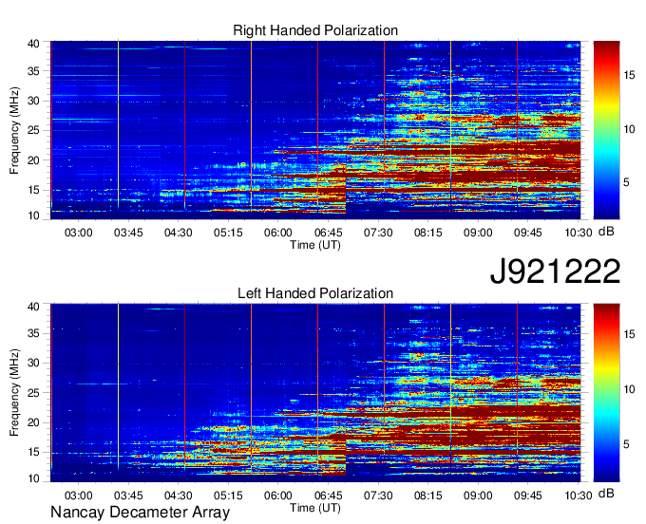The image size is (646, 524).
Task: Click "Frequency (MHz)" label of Left Handed plot
Action: click(x=14, y=393)
